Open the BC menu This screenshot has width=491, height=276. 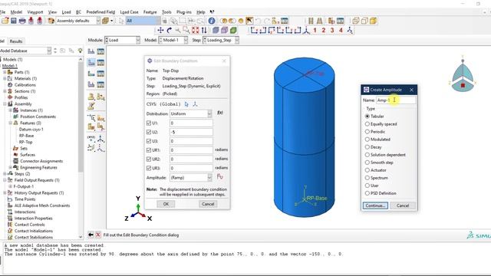pyautogui.click(x=78, y=12)
